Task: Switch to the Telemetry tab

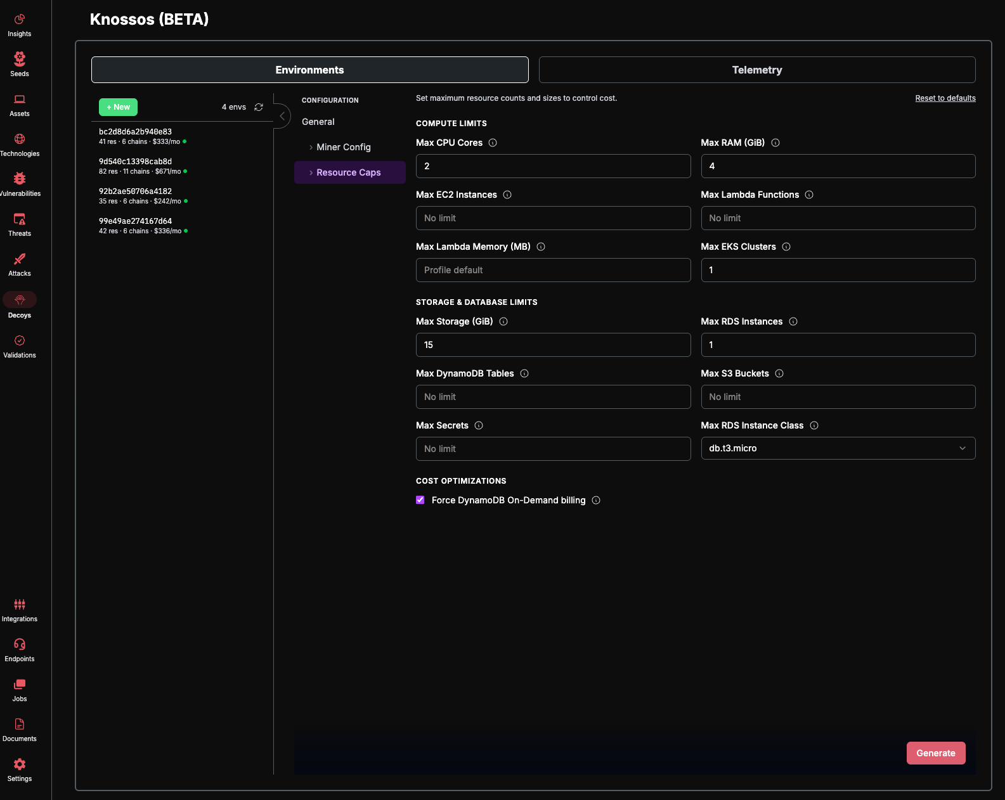Action: click(x=757, y=70)
